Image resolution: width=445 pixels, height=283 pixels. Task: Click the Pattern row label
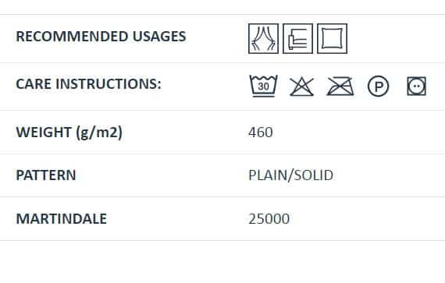click(46, 175)
